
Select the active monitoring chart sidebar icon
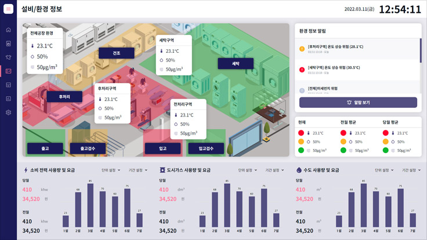click(8, 71)
